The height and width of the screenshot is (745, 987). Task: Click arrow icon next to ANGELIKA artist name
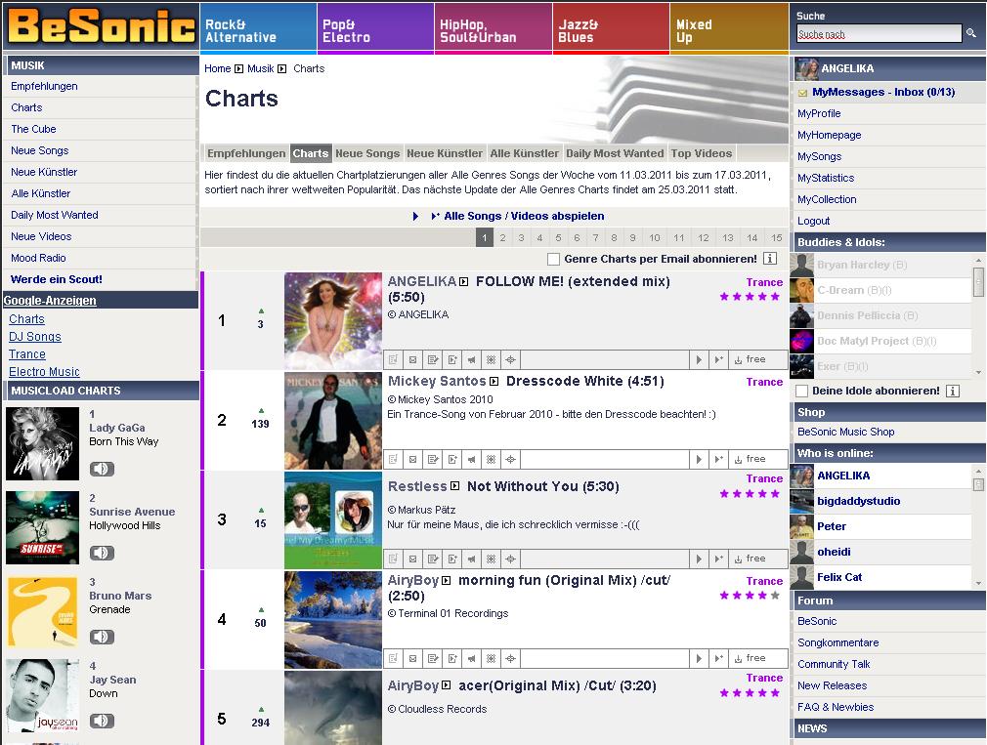464,281
